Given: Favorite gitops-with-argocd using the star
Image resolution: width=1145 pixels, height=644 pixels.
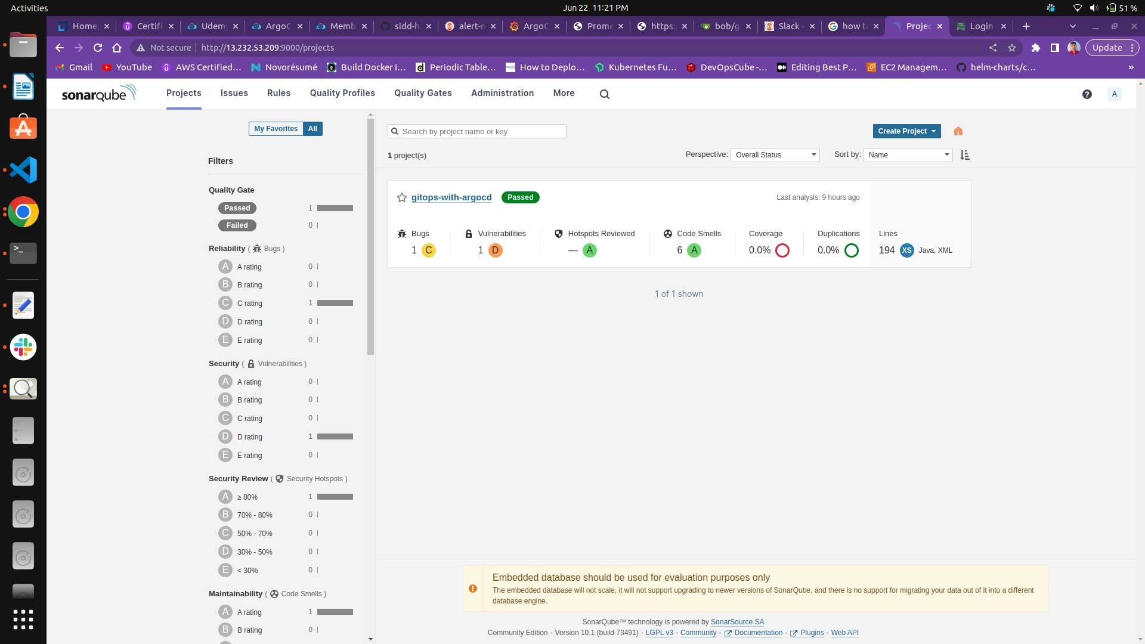Looking at the screenshot, I should click(402, 197).
